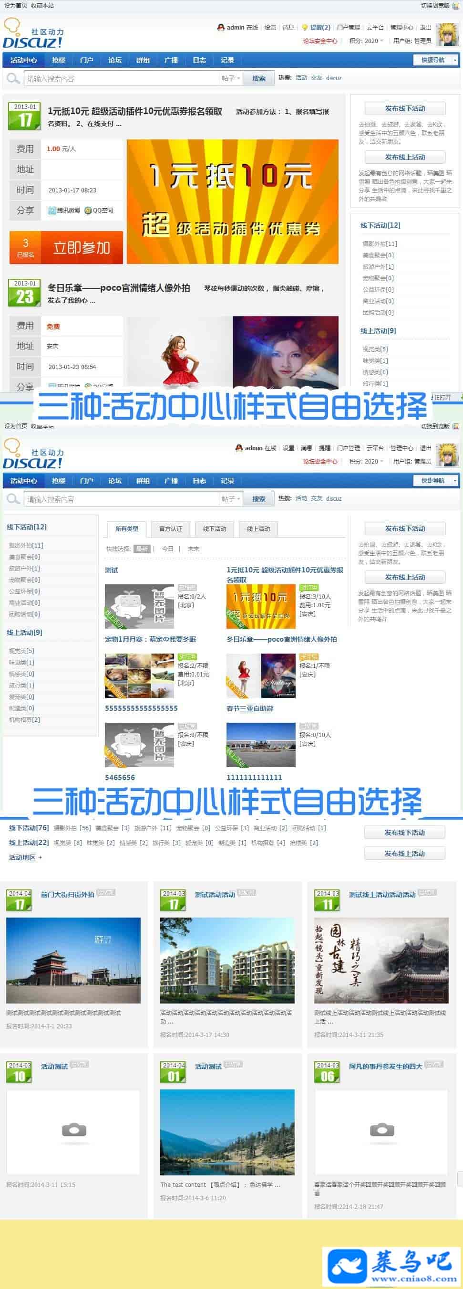Choose the 未来 quick filter

point(194,549)
